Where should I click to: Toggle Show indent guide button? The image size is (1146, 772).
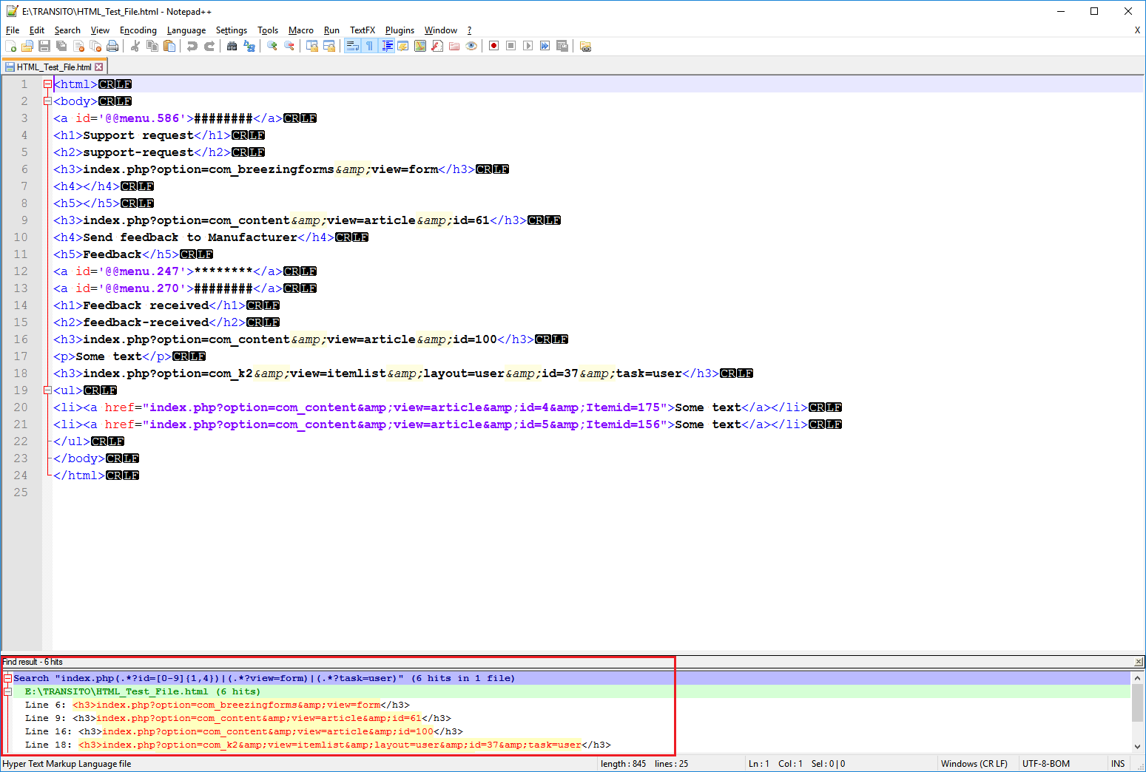coord(387,46)
